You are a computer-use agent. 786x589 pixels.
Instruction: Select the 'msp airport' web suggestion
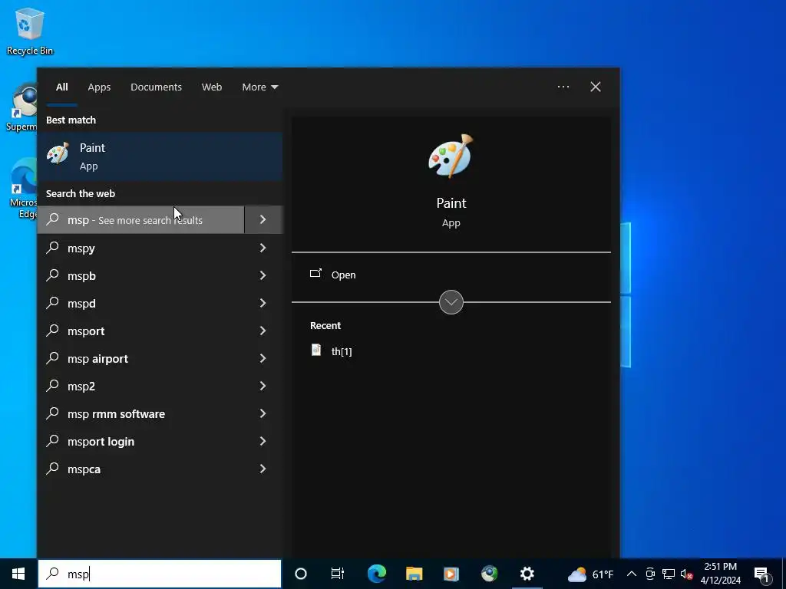point(141,358)
